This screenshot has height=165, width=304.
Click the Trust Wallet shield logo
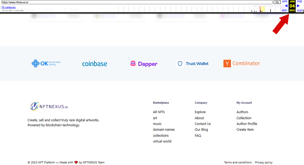[x=180, y=63]
